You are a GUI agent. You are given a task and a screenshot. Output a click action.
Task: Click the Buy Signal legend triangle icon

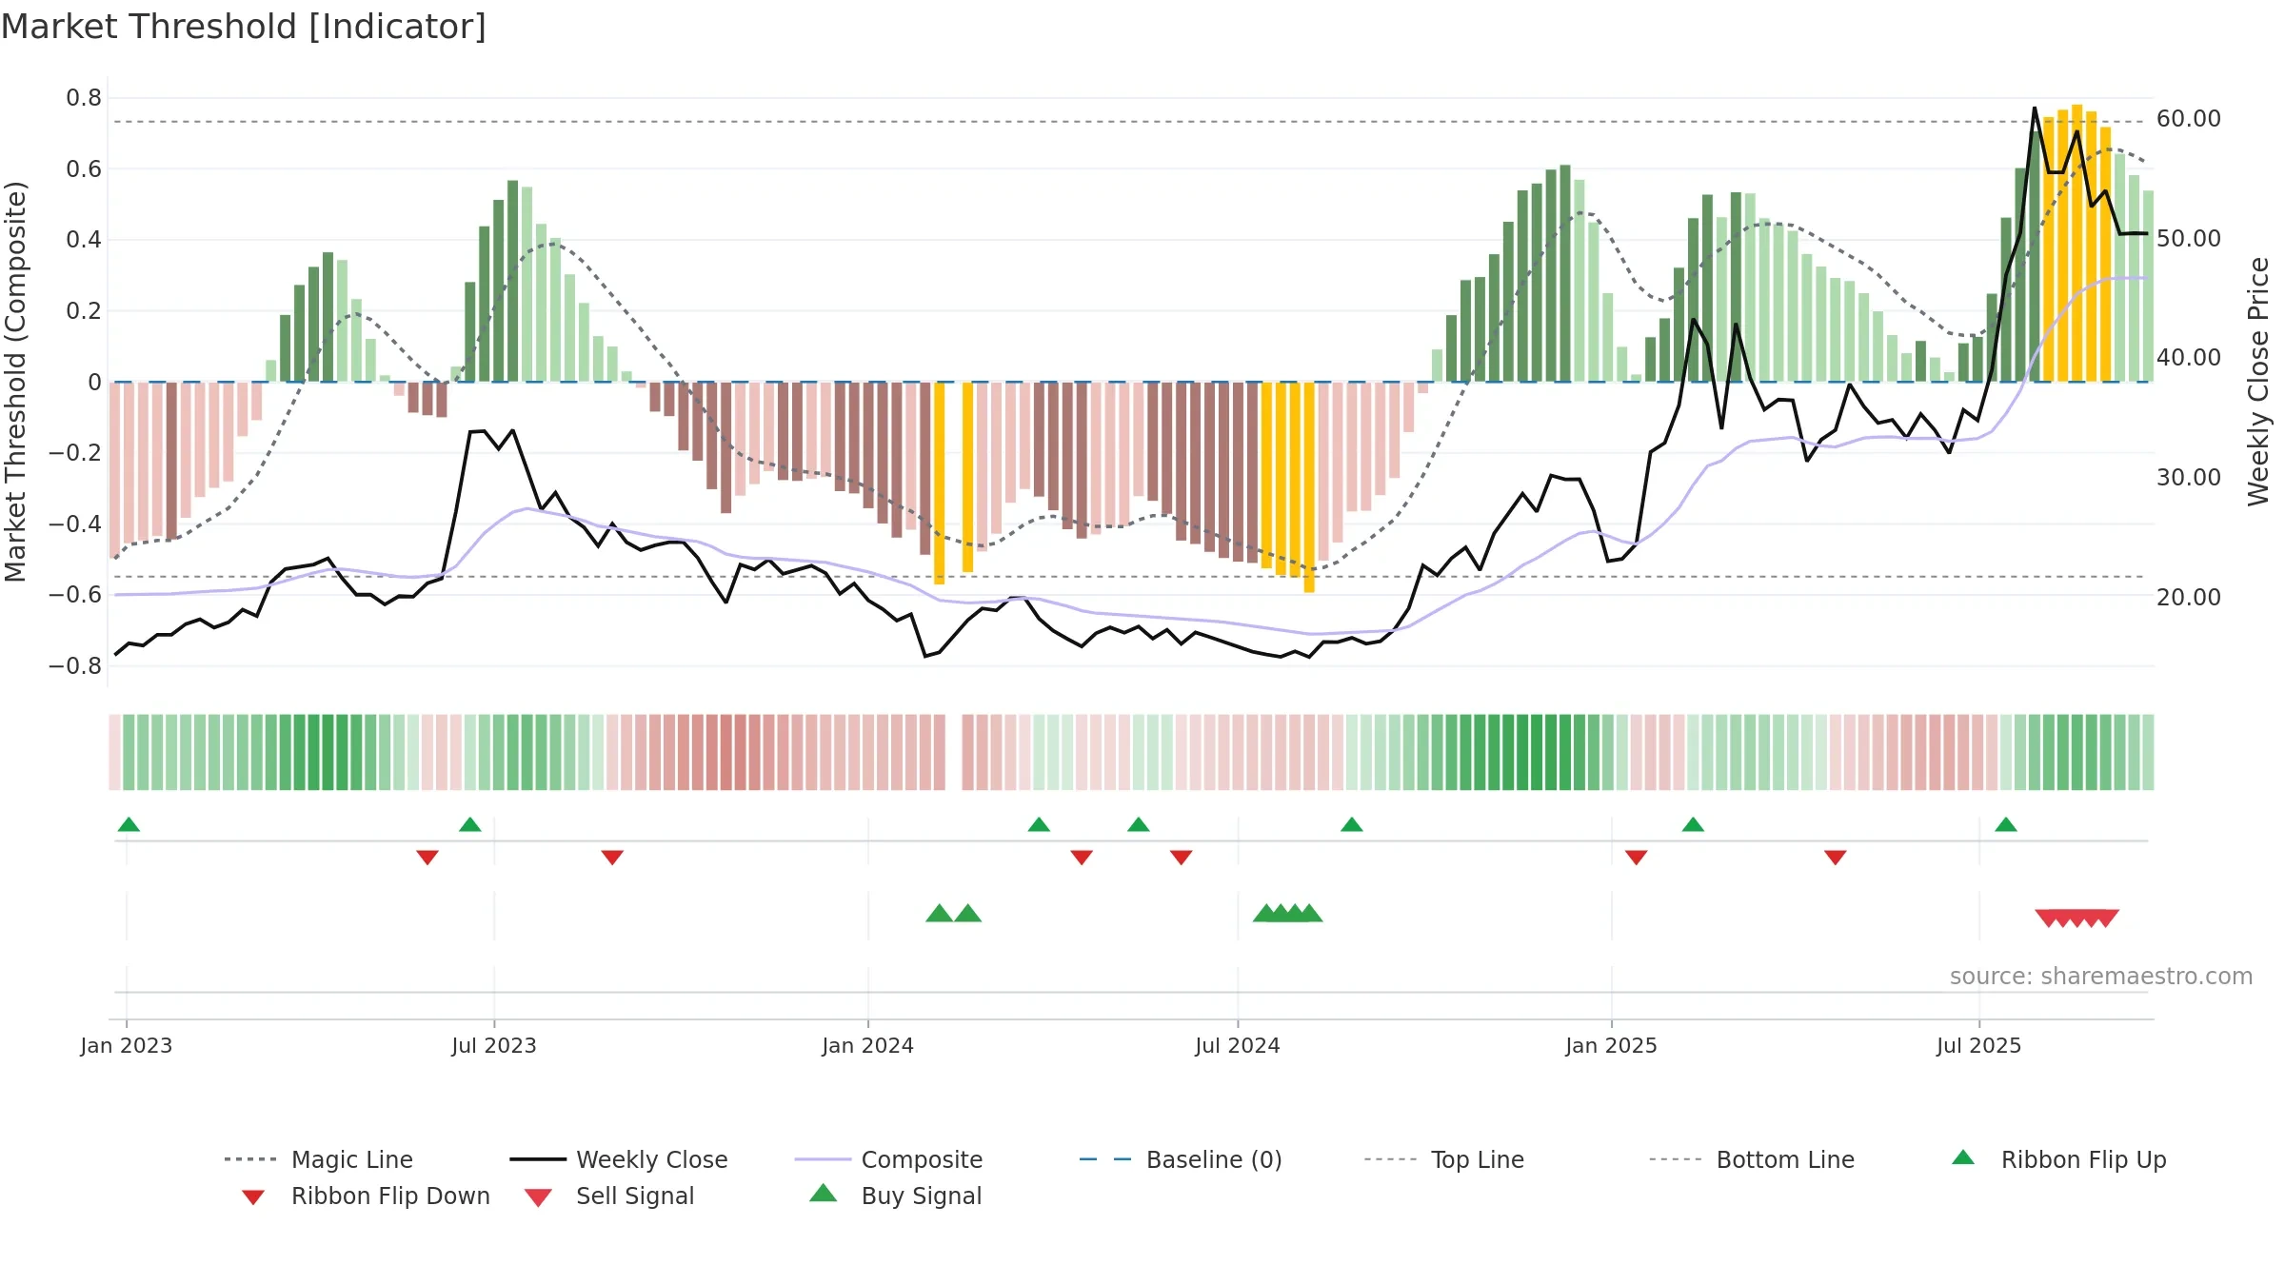click(824, 1193)
